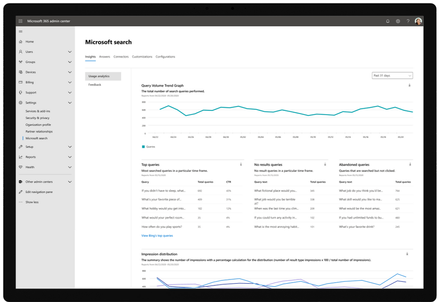Download the Abandoned queries report
The width and height of the screenshot is (440, 302).
[410, 164]
